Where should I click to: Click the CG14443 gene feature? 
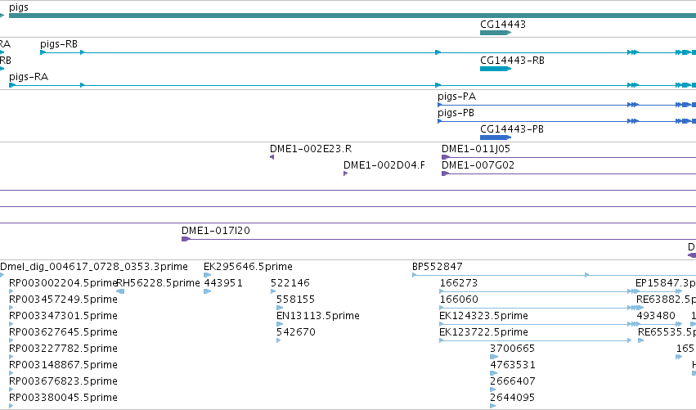coord(496,33)
